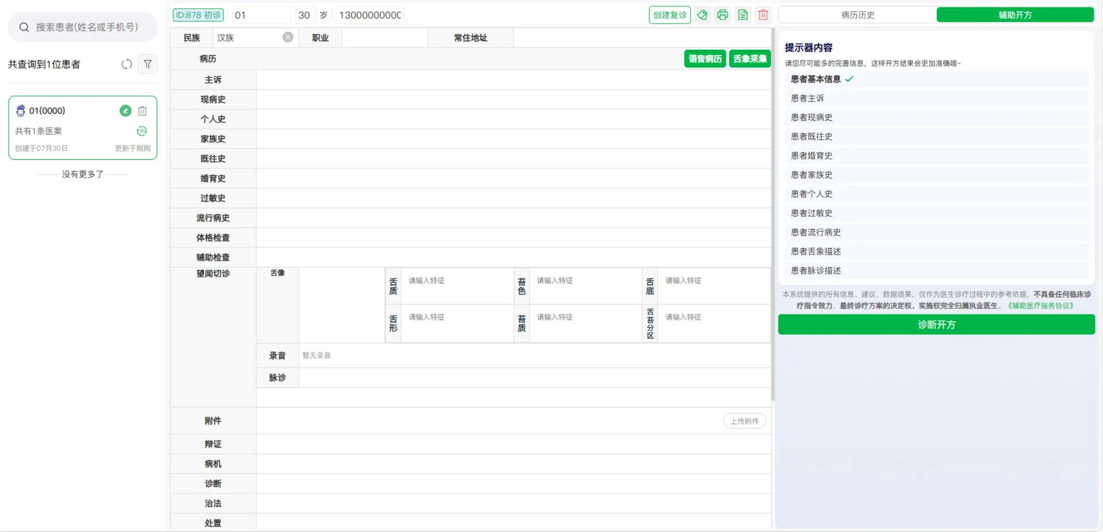This screenshot has height=532, width=1103.
Task: Open the 辅助医疗服务协议 link
Action: pyautogui.click(x=1041, y=306)
